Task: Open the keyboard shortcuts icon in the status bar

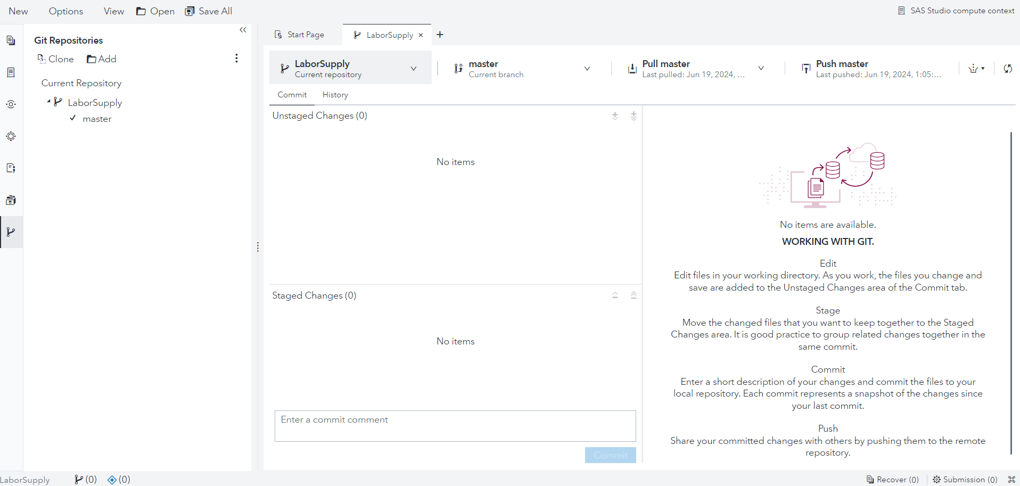Action: [1012, 480]
